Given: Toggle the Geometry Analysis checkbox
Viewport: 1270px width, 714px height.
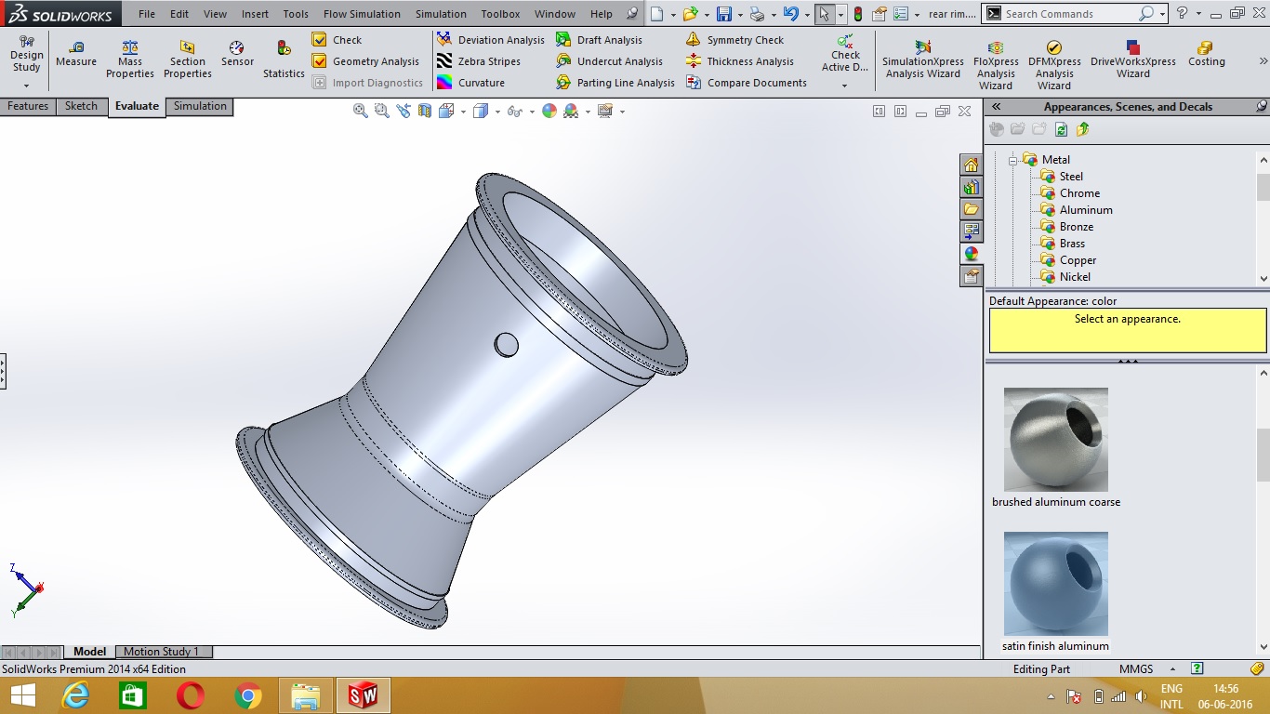Looking at the screenshot, I should 320,61.
